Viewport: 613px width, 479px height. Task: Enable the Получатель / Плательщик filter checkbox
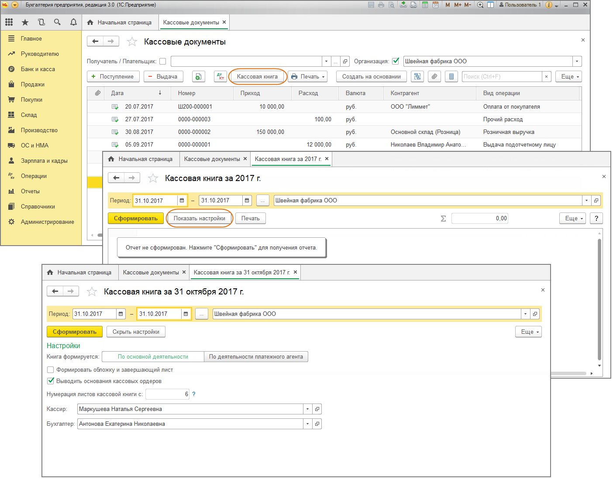pyautogui.click(x=163, y=62)
